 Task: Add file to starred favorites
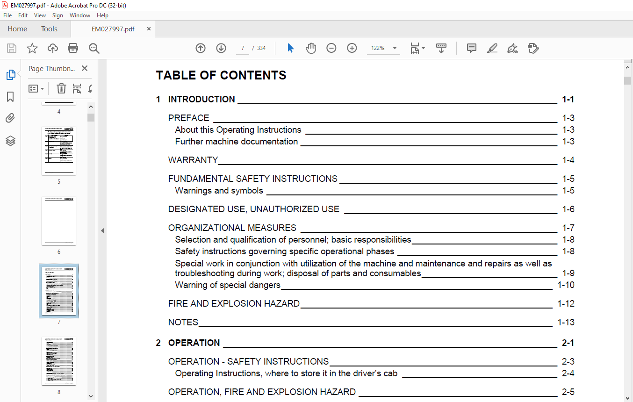click(x=32, y=48)
